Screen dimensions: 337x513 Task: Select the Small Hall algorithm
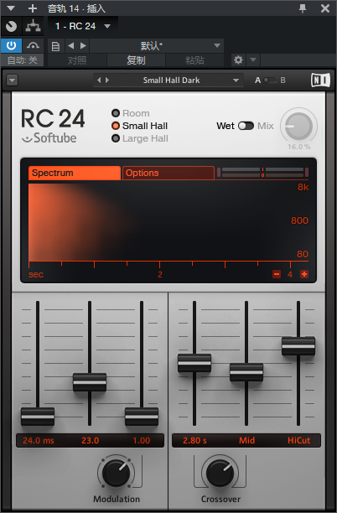coord(139,126)
